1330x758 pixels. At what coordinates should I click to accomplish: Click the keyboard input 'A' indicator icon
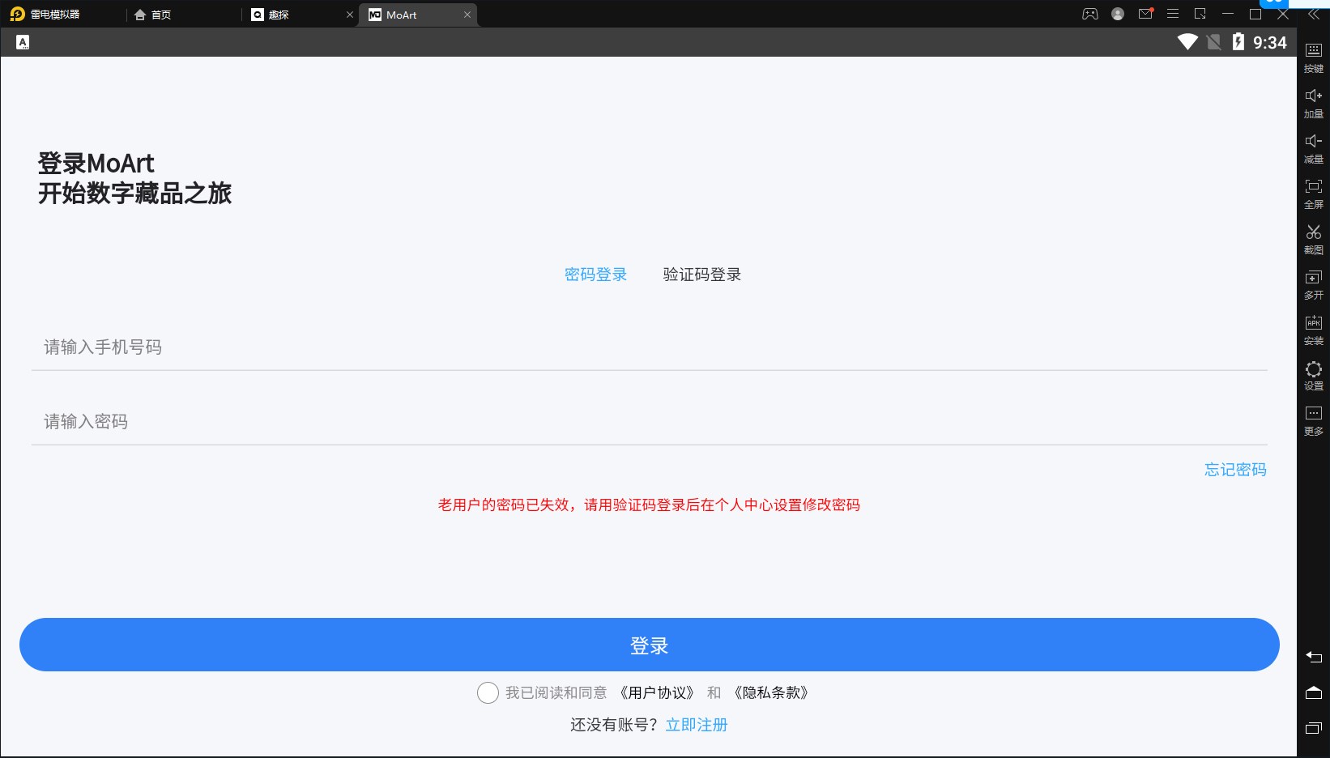[x=23, y=42]
